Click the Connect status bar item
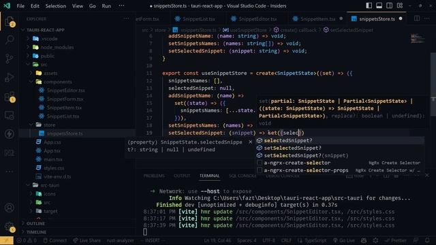 click(54, 240)
